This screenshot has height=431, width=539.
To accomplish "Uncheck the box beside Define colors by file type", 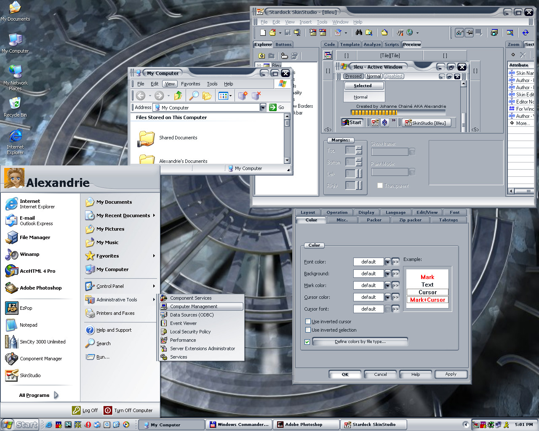I will coord(307,342).
